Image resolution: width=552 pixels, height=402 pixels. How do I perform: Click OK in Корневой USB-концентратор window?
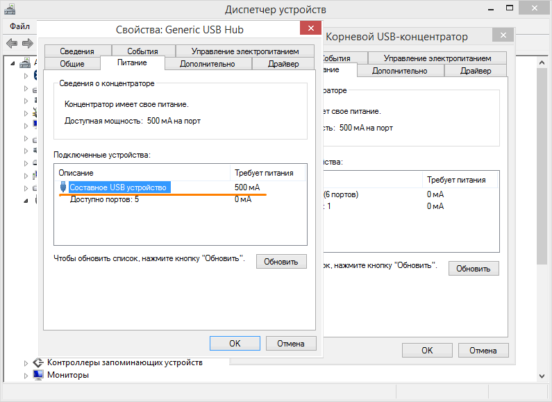pos(427,350)
